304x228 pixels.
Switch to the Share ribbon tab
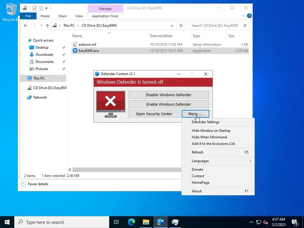(x=62, y=16)
